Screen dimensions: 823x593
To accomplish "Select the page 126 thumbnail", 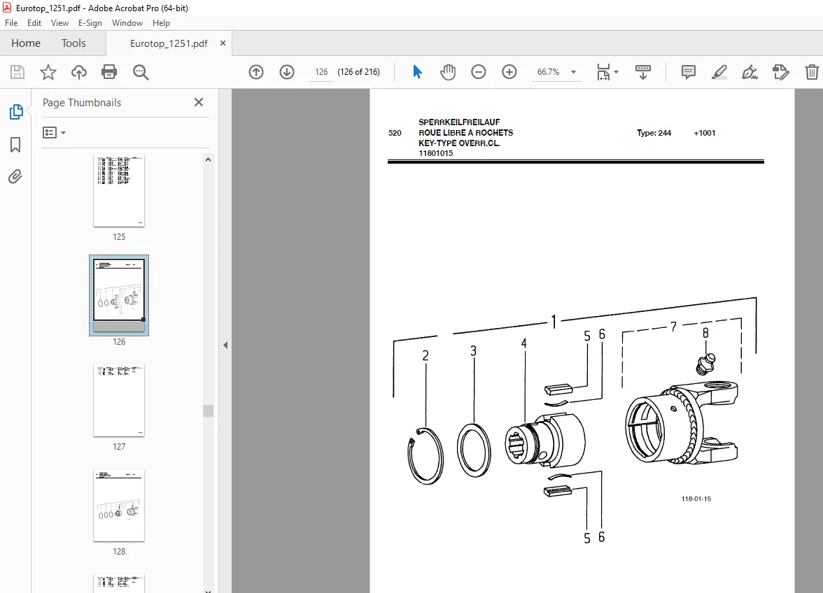I will [x=119, y=295].
